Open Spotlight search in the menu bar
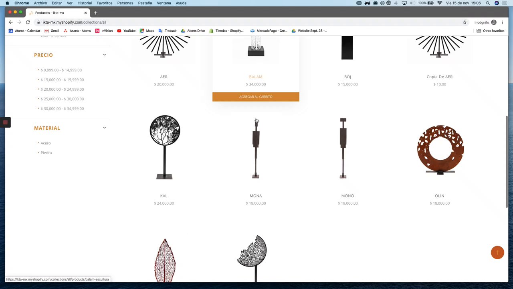This screenshot has width=513, height=289. tap(488, 3)
